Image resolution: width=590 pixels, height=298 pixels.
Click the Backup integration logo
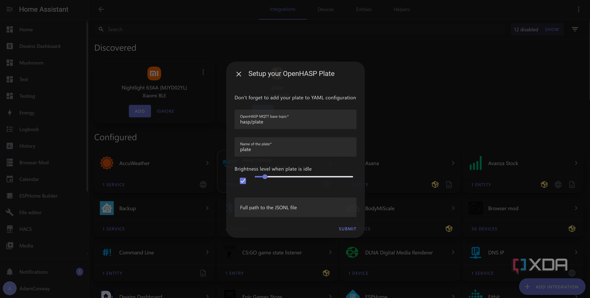click(107, 208)
